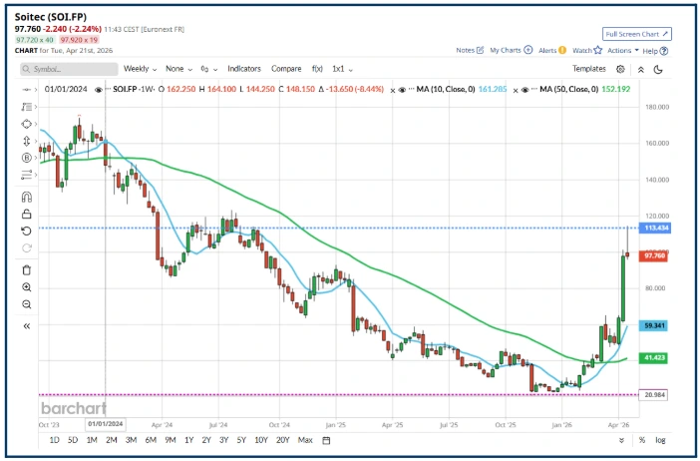
Task: Open the f(x) expressions menu
Action: coord(317,69)
